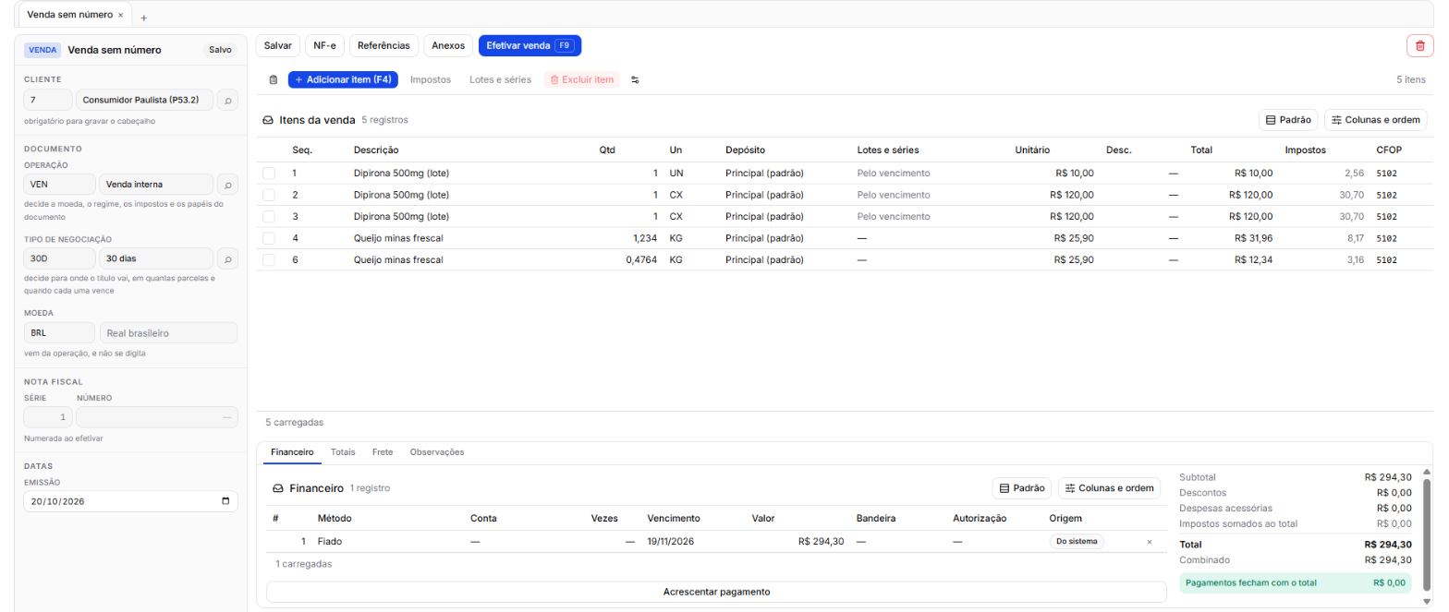Click the totals panel vertical scrollbar thumb
This screenshot has width=1449, height=612.
1427,535
